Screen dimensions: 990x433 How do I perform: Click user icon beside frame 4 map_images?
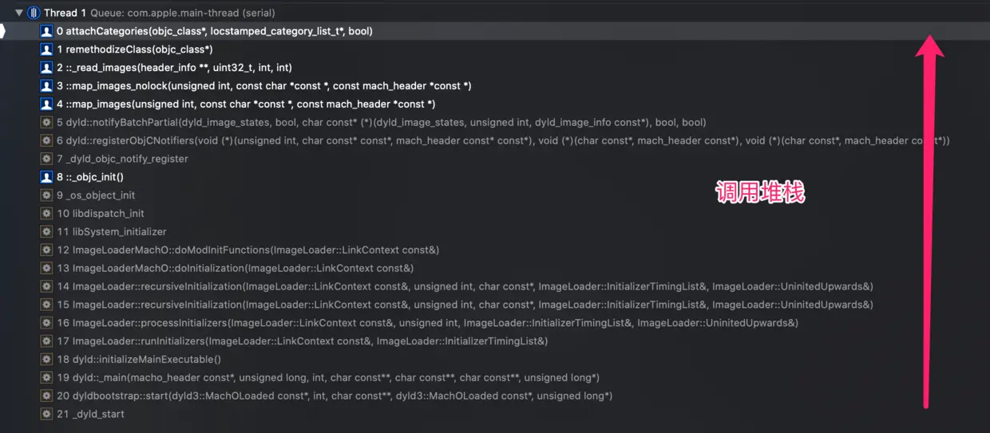(46, 104)
